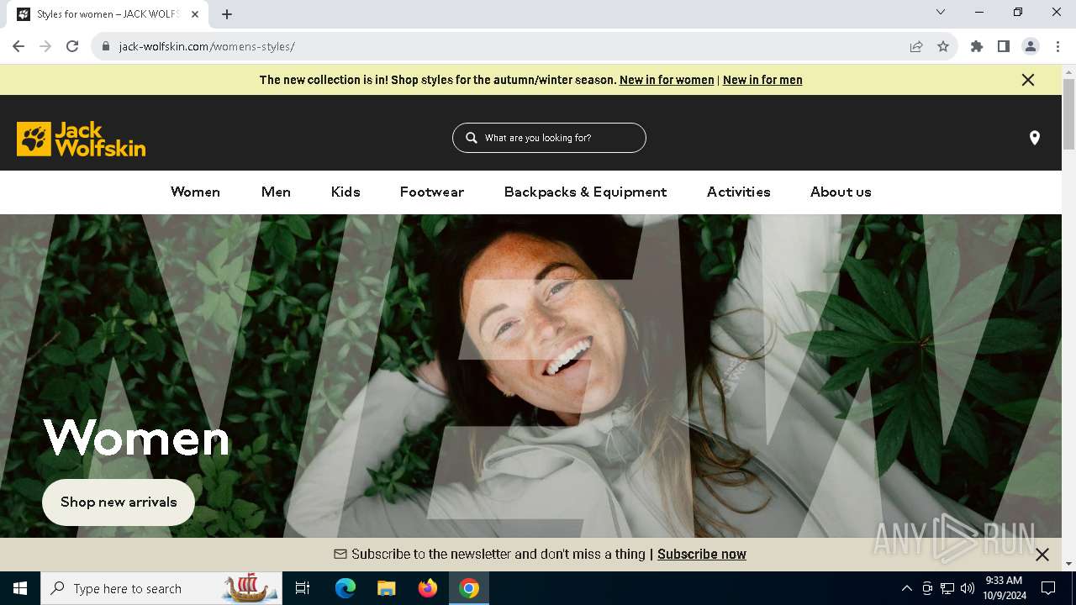This screenshot has height=605, width=1076.
Task: Click the page vertical scrollbar thumb
Action: (x=1068, y=113)
